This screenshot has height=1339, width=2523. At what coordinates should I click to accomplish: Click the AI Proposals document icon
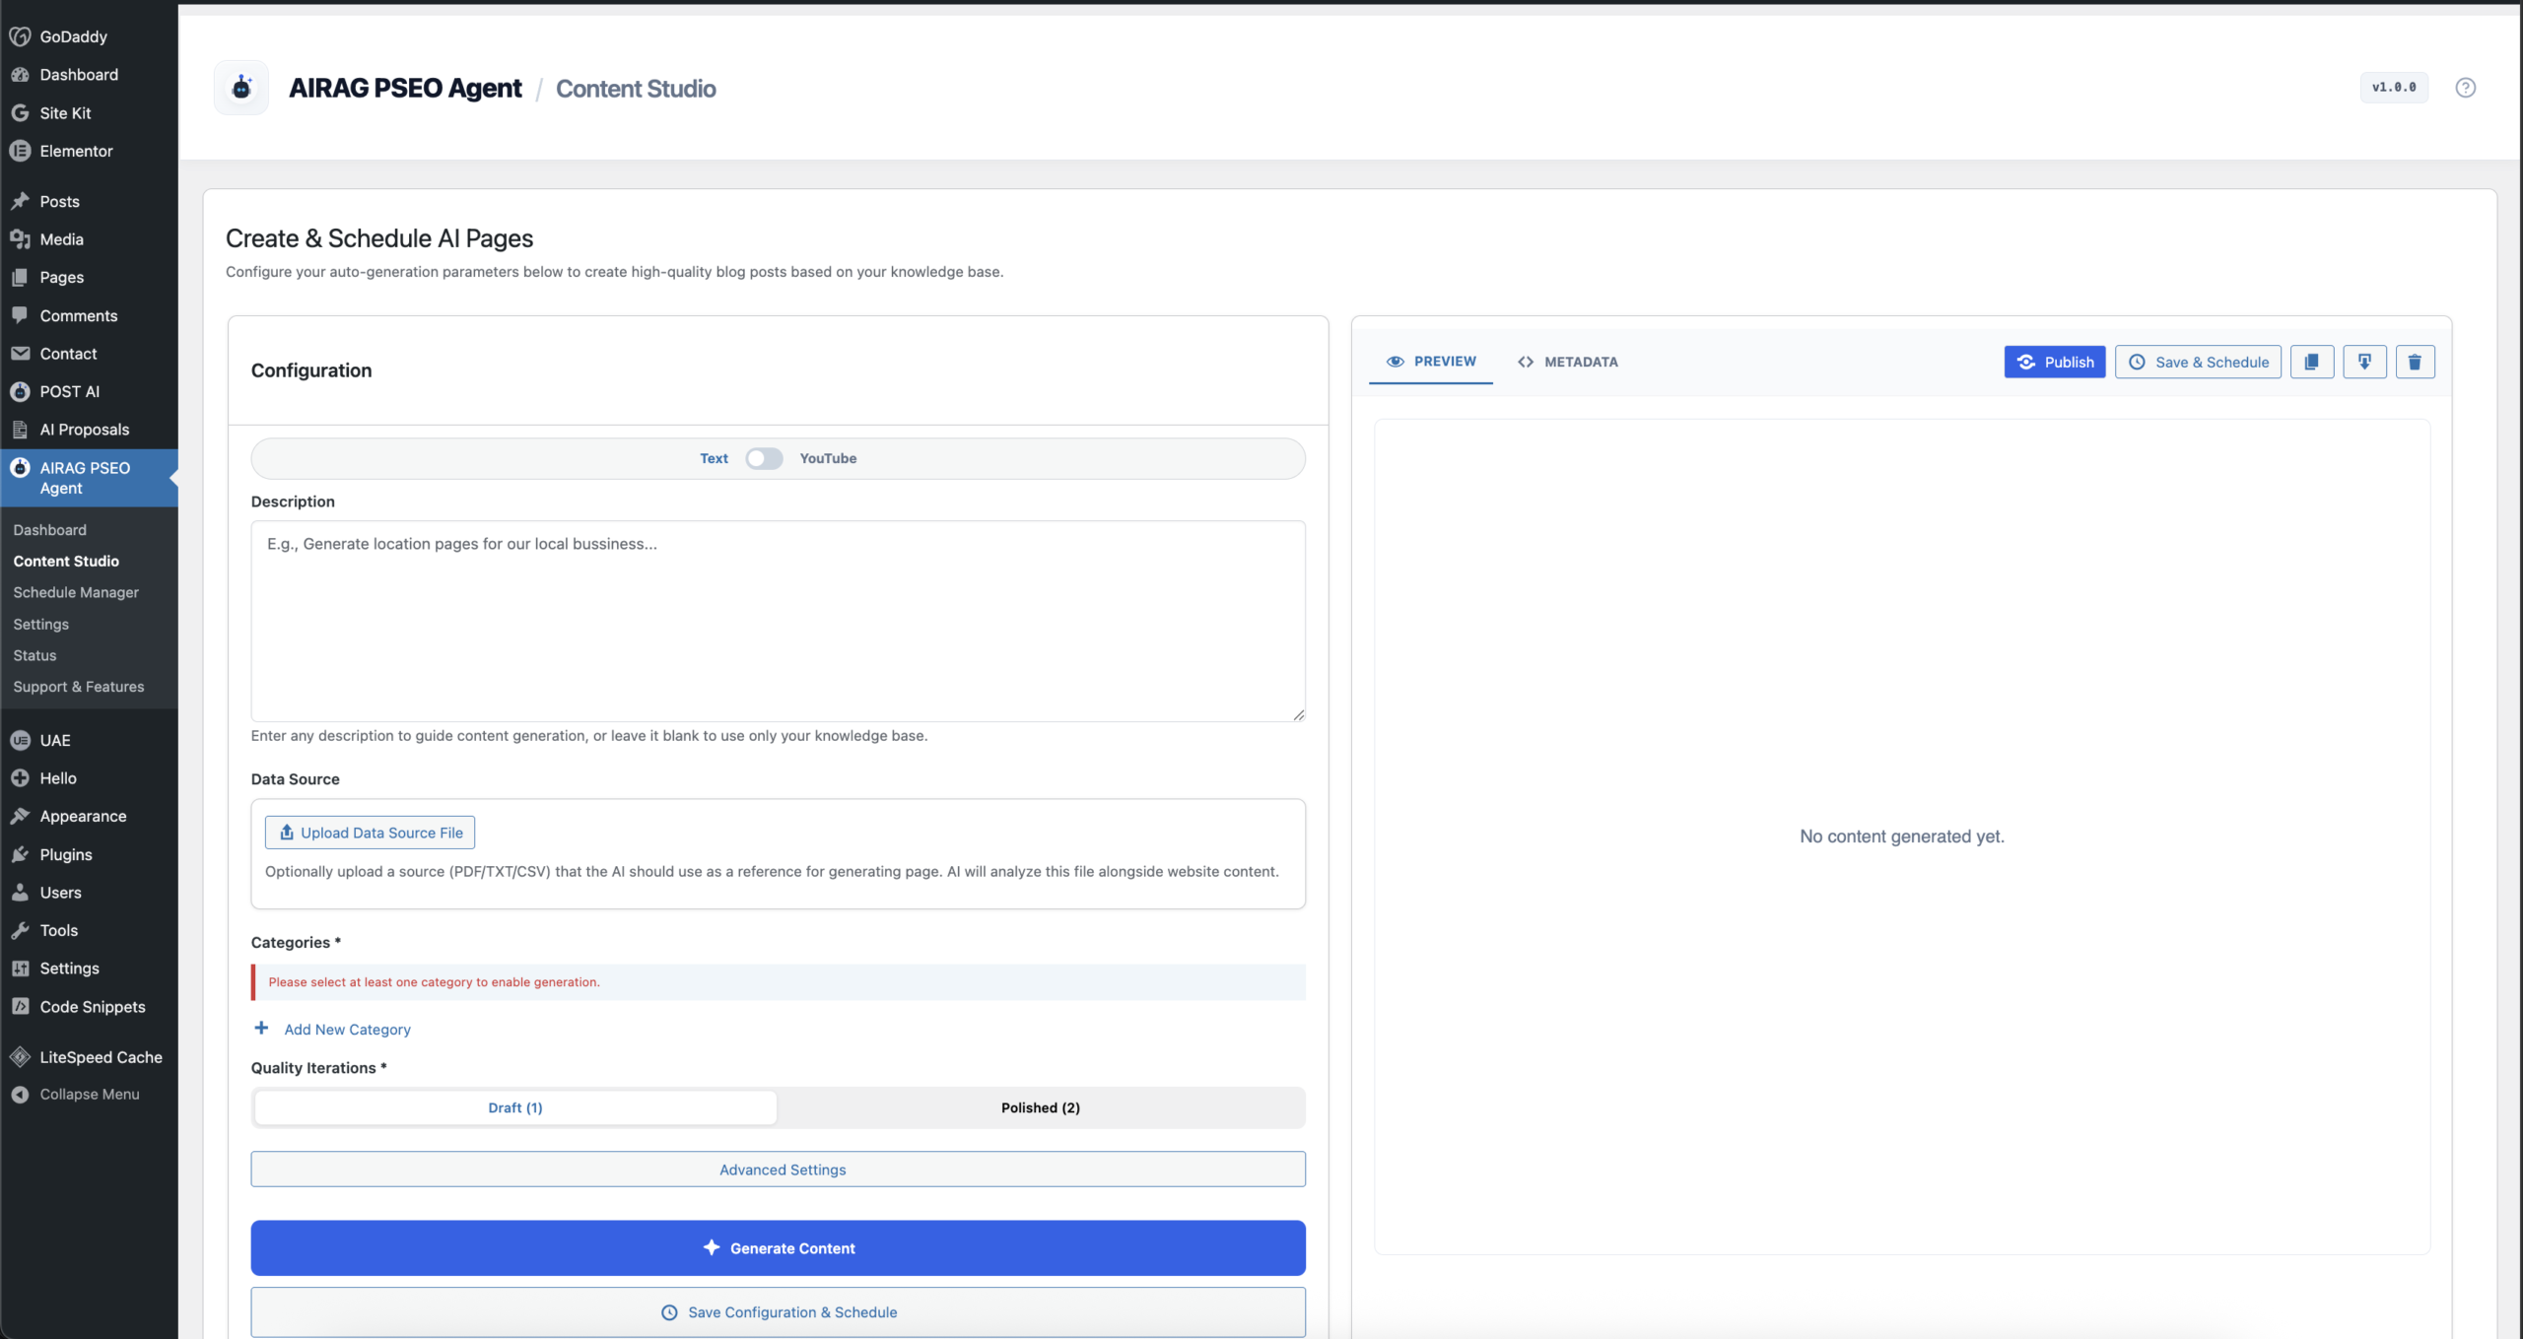point(20,430)
